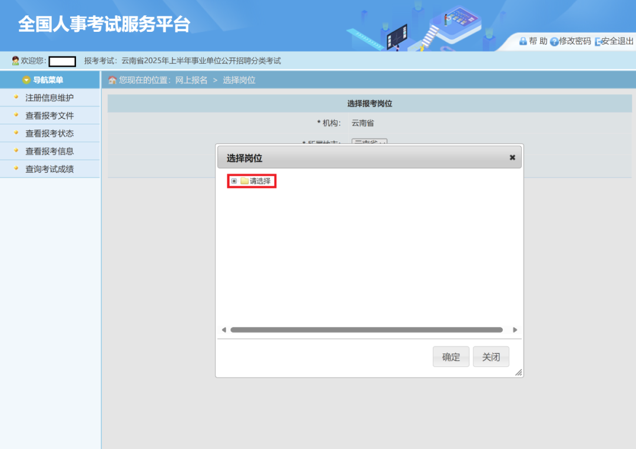Expand the 请选择 tree node
The width and height of the screenshot is (636, 449).
(234, 181)
